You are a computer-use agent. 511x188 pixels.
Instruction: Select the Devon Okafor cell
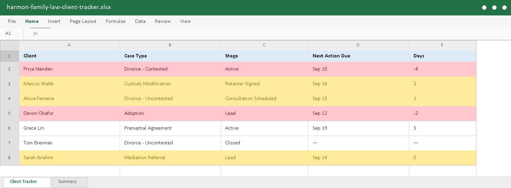click(x=69, y=113)
